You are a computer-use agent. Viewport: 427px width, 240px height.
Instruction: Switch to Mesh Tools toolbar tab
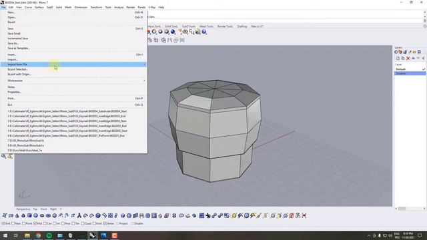(206, 27)
